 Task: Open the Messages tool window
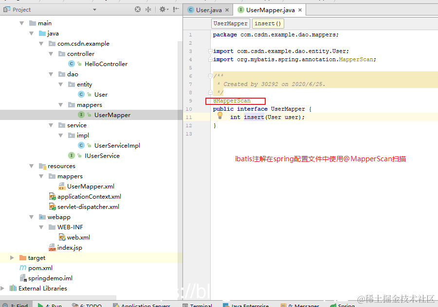[300, 305]
